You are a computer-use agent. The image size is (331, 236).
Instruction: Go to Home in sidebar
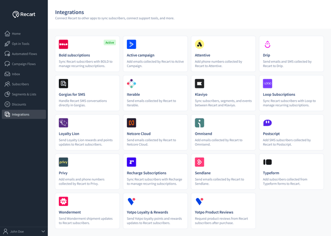pos(24,34)
